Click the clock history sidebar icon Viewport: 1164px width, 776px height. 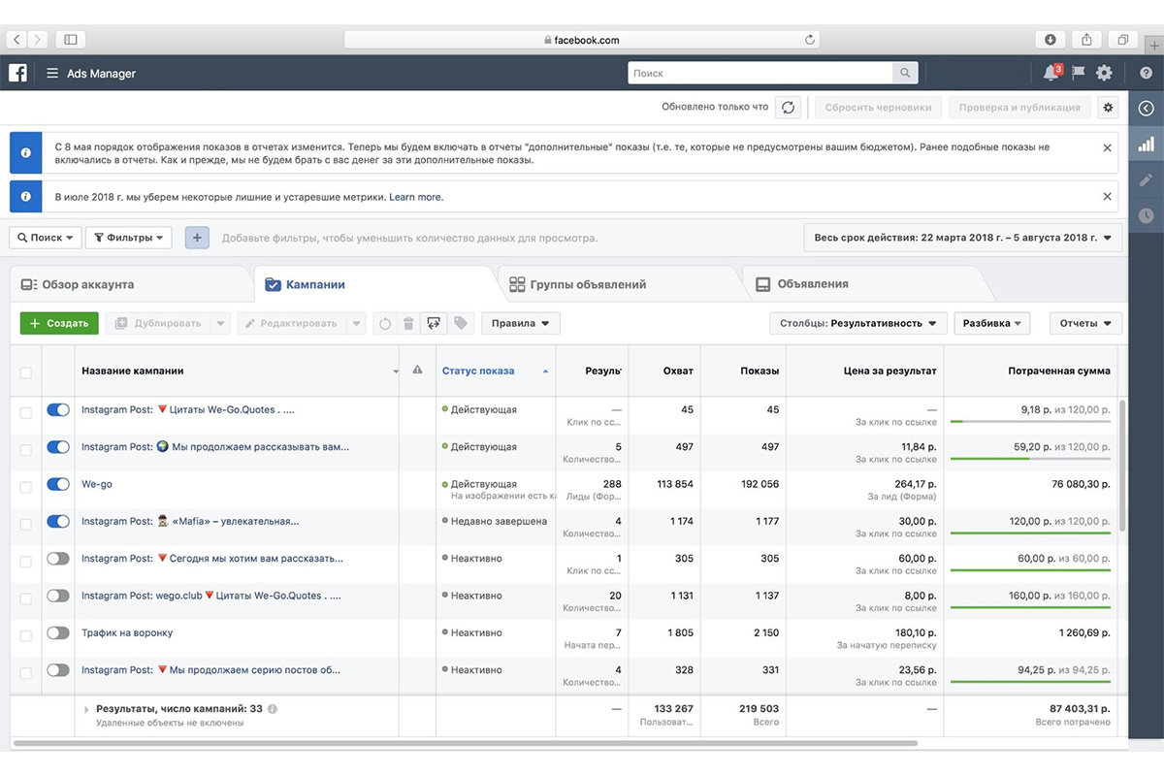1146,215
